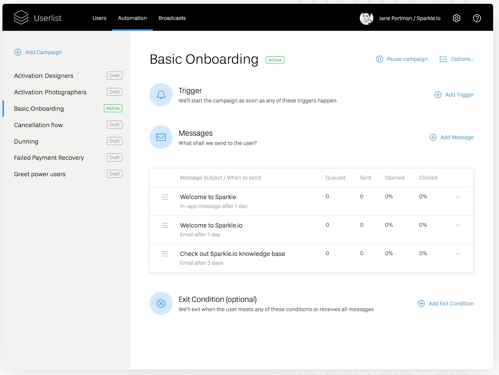Click the Draft badge next to Dunning

coord(114,141)
